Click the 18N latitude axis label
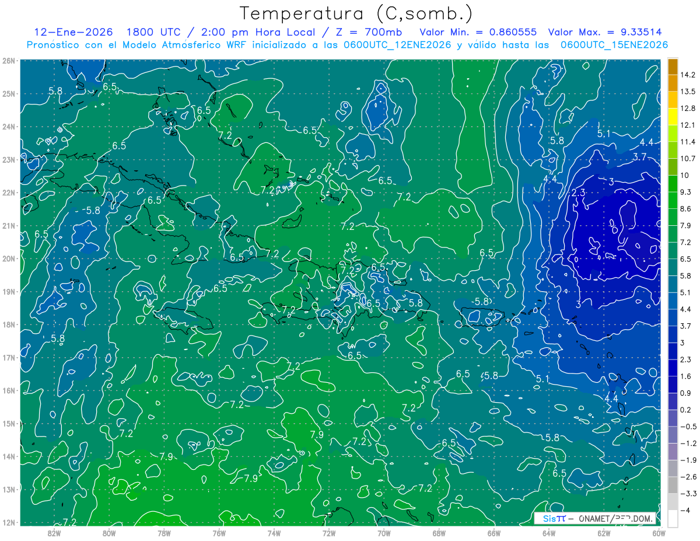The height and width of the screenshot is (541, 700). (8, 324)
